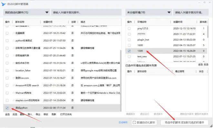
Task: Check the 批量截图 script checkbox
Action: click(7, 33)
